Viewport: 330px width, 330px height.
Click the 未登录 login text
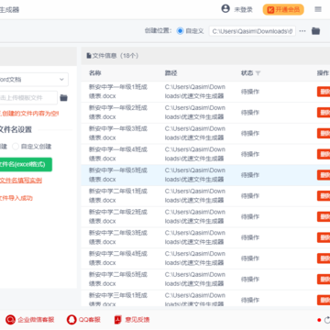244,10
